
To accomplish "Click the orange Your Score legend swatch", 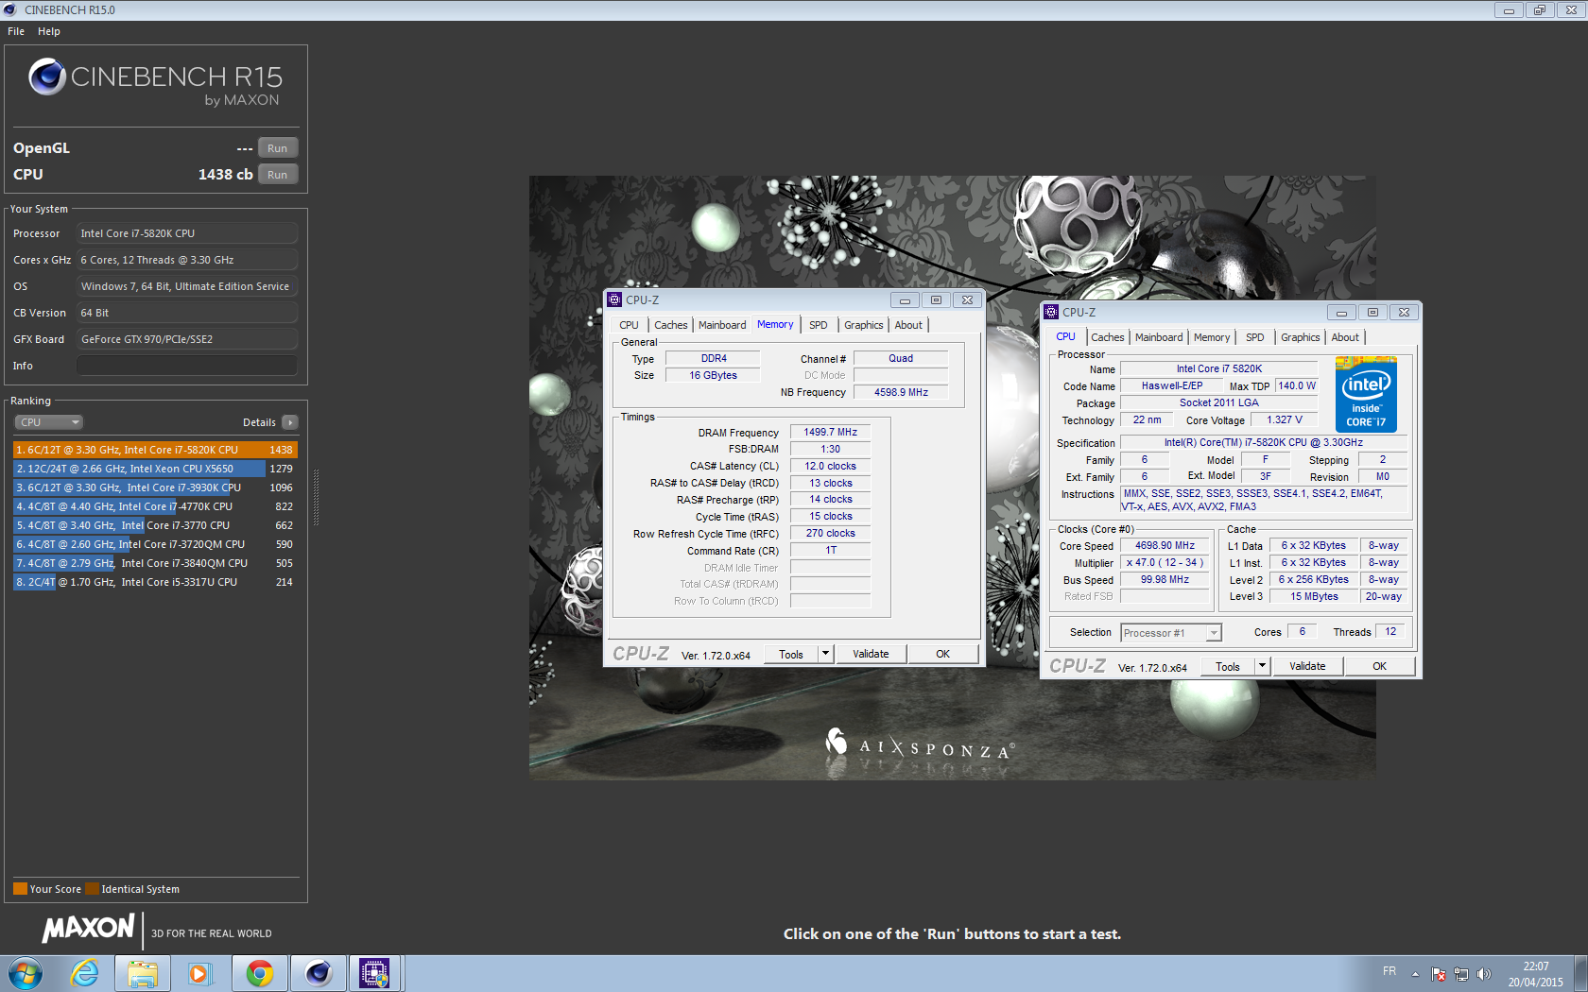I will point(20,888).
